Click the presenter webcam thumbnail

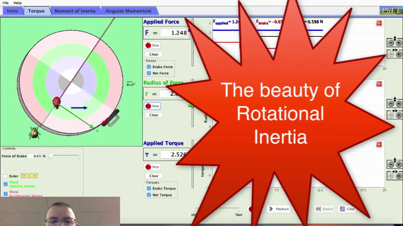coord(60,211)
